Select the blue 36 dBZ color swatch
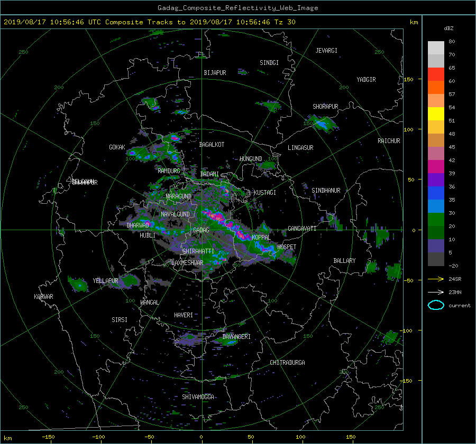The height and width of the screenshot is (444, 476). [436, 193]
